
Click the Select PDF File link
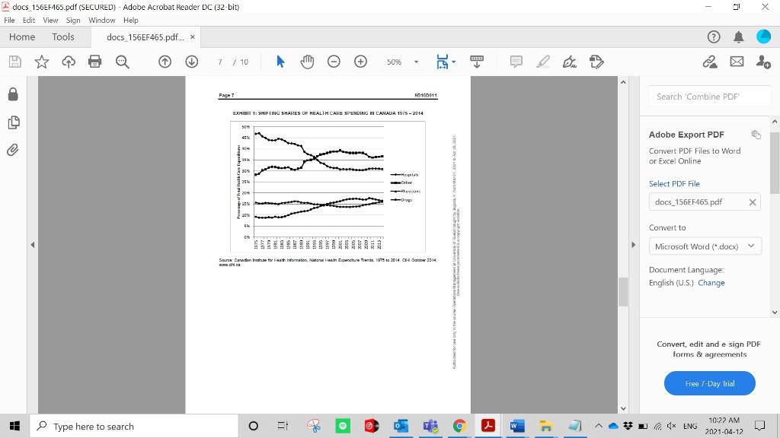674,184
